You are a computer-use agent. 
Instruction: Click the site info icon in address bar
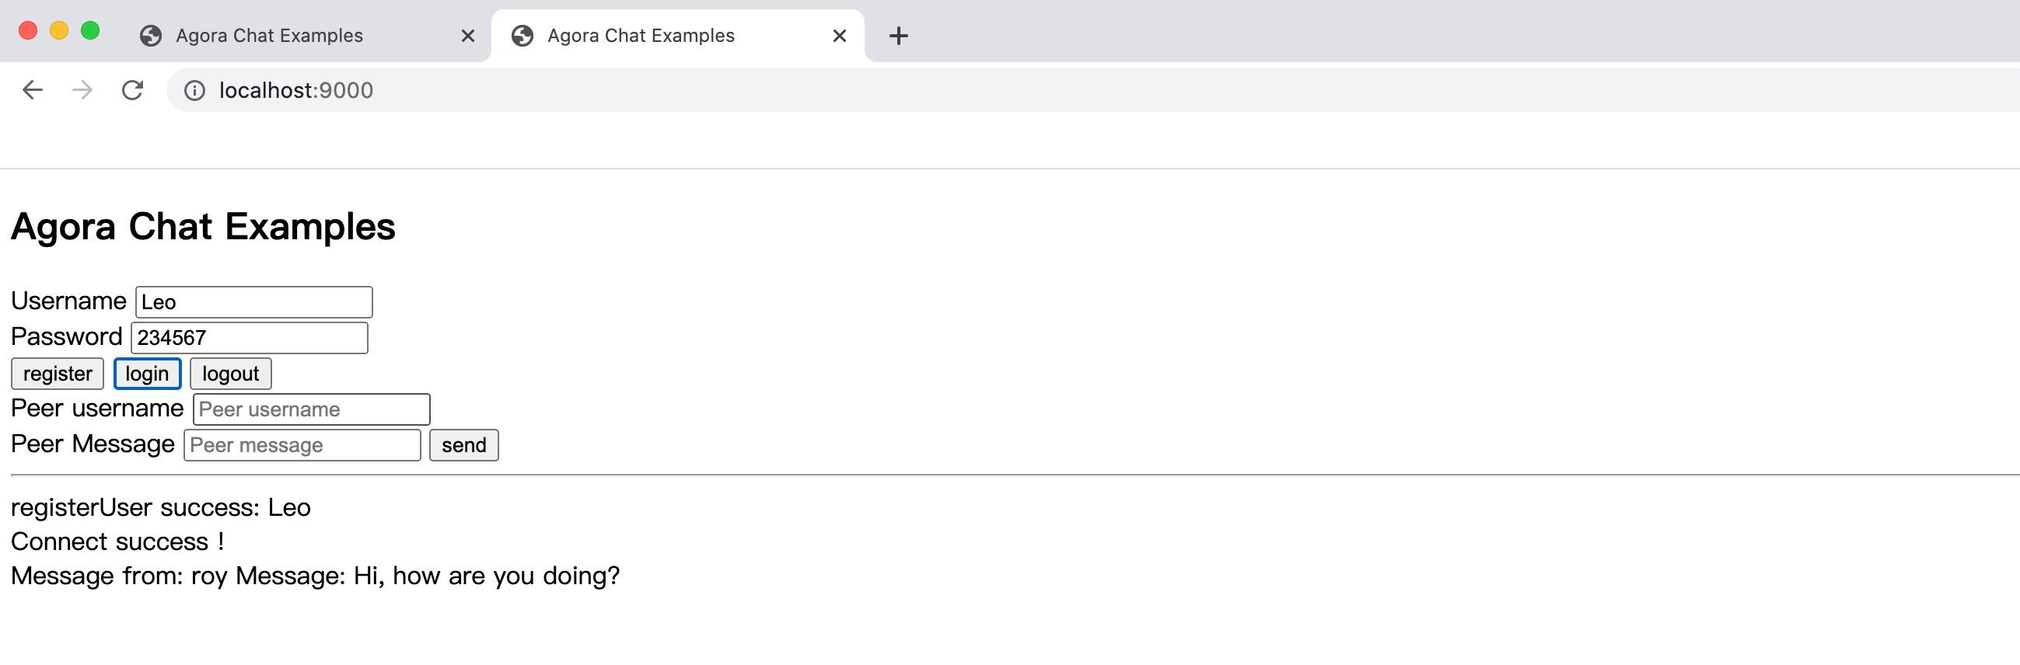[x=194, y=91]
